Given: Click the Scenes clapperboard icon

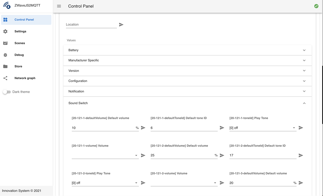Looking at the screenshot, I should tap(5, 43).
